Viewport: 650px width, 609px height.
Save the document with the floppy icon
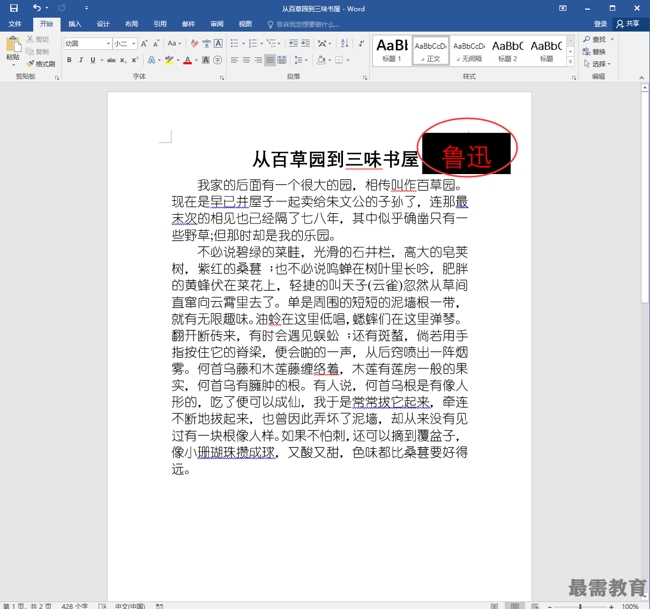click(x=14, y=8)
